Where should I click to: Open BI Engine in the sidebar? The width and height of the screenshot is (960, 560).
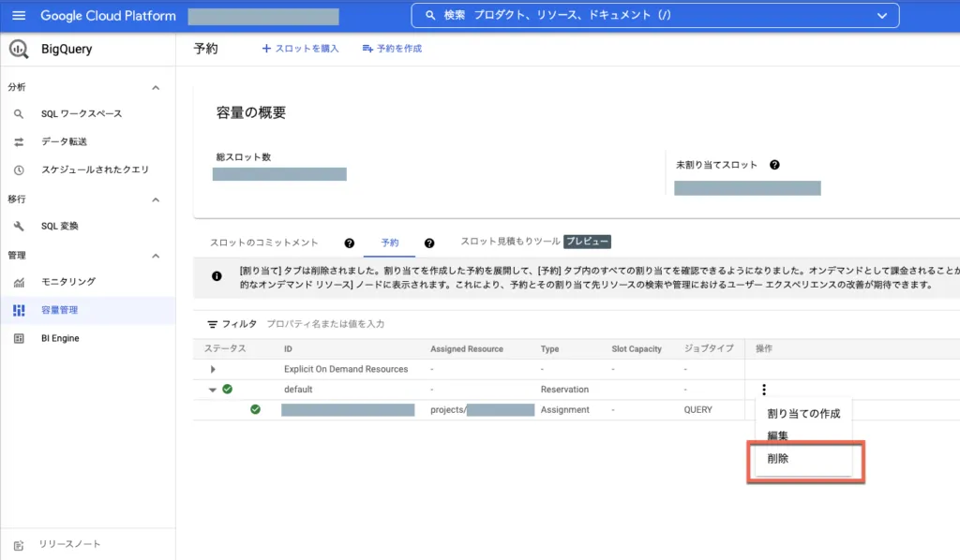point(60,338)
